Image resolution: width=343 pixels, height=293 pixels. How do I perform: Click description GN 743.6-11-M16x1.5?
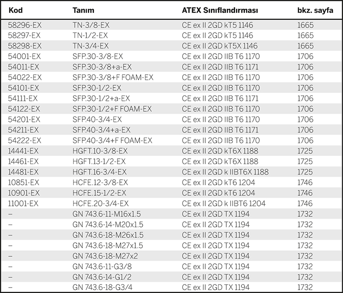coord(107,214)
